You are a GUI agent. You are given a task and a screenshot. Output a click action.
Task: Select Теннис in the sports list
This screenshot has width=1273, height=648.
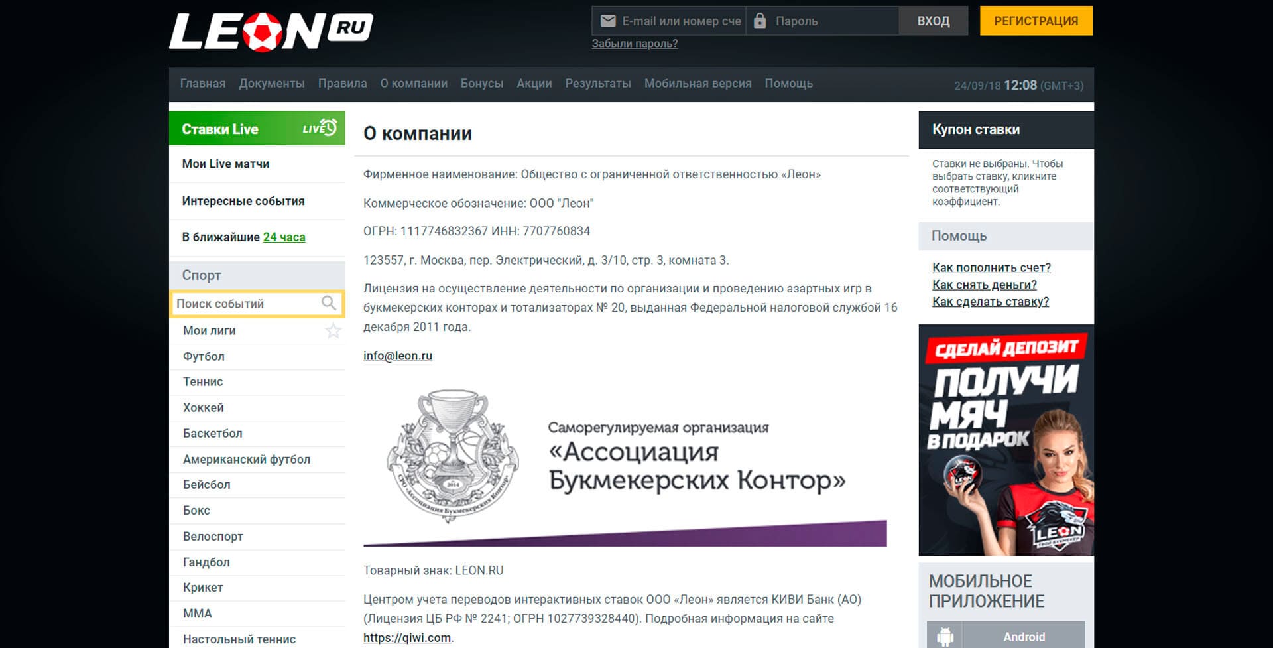[x=257, y=382]
